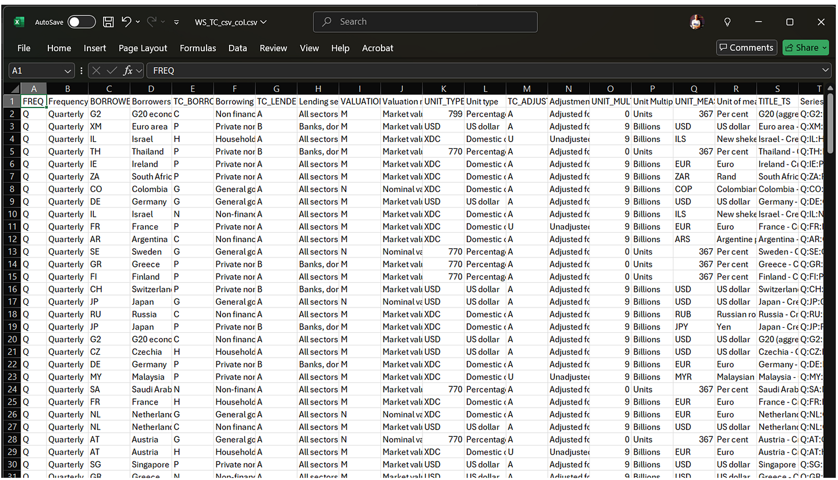Toggle the AutoSave switch
This screenshot has width=838, height=480.
[81, 22]
